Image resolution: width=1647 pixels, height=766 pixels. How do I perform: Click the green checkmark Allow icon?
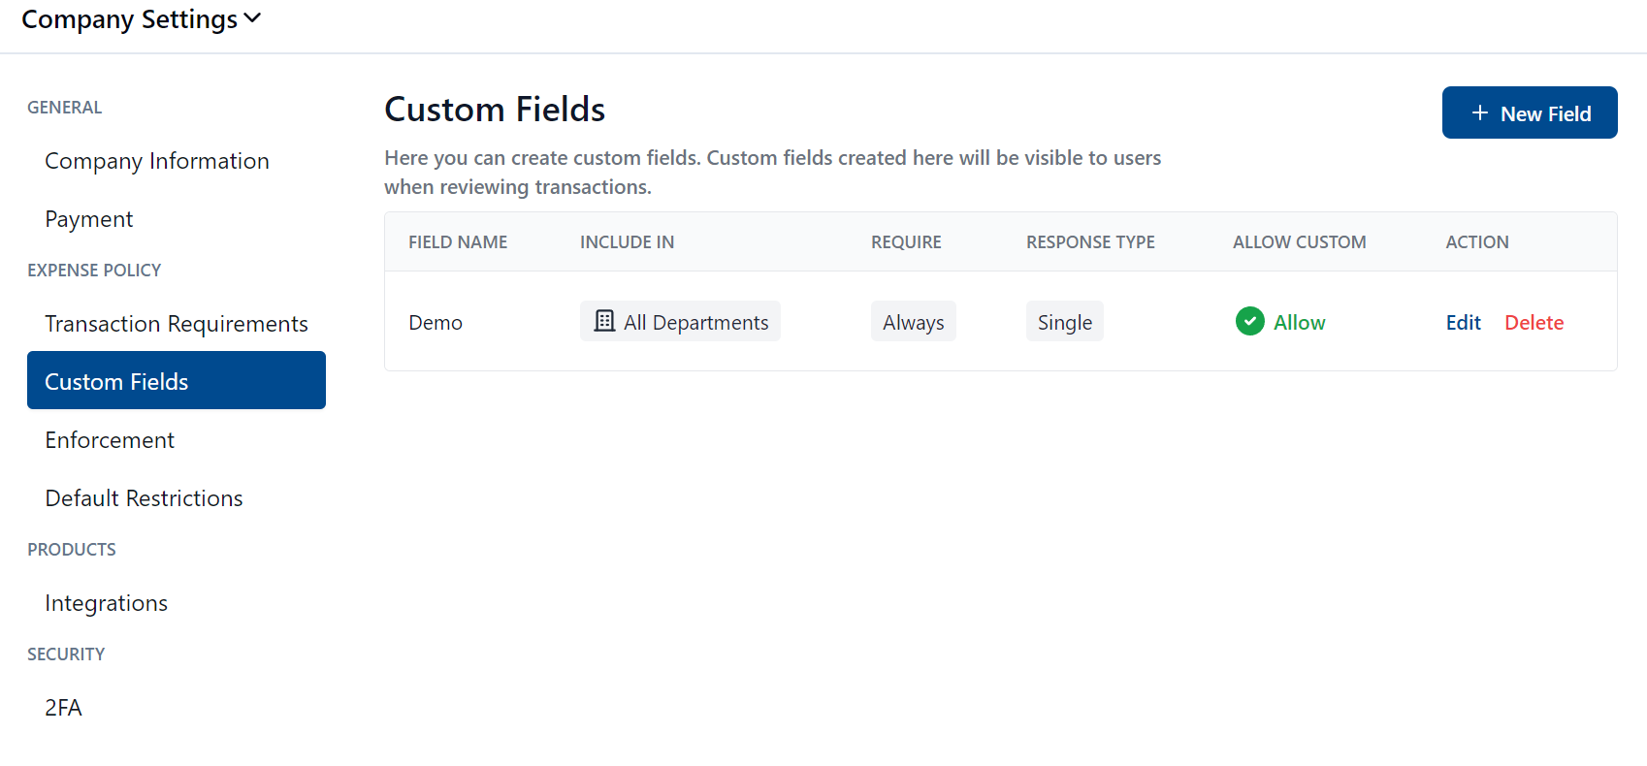1249,321
